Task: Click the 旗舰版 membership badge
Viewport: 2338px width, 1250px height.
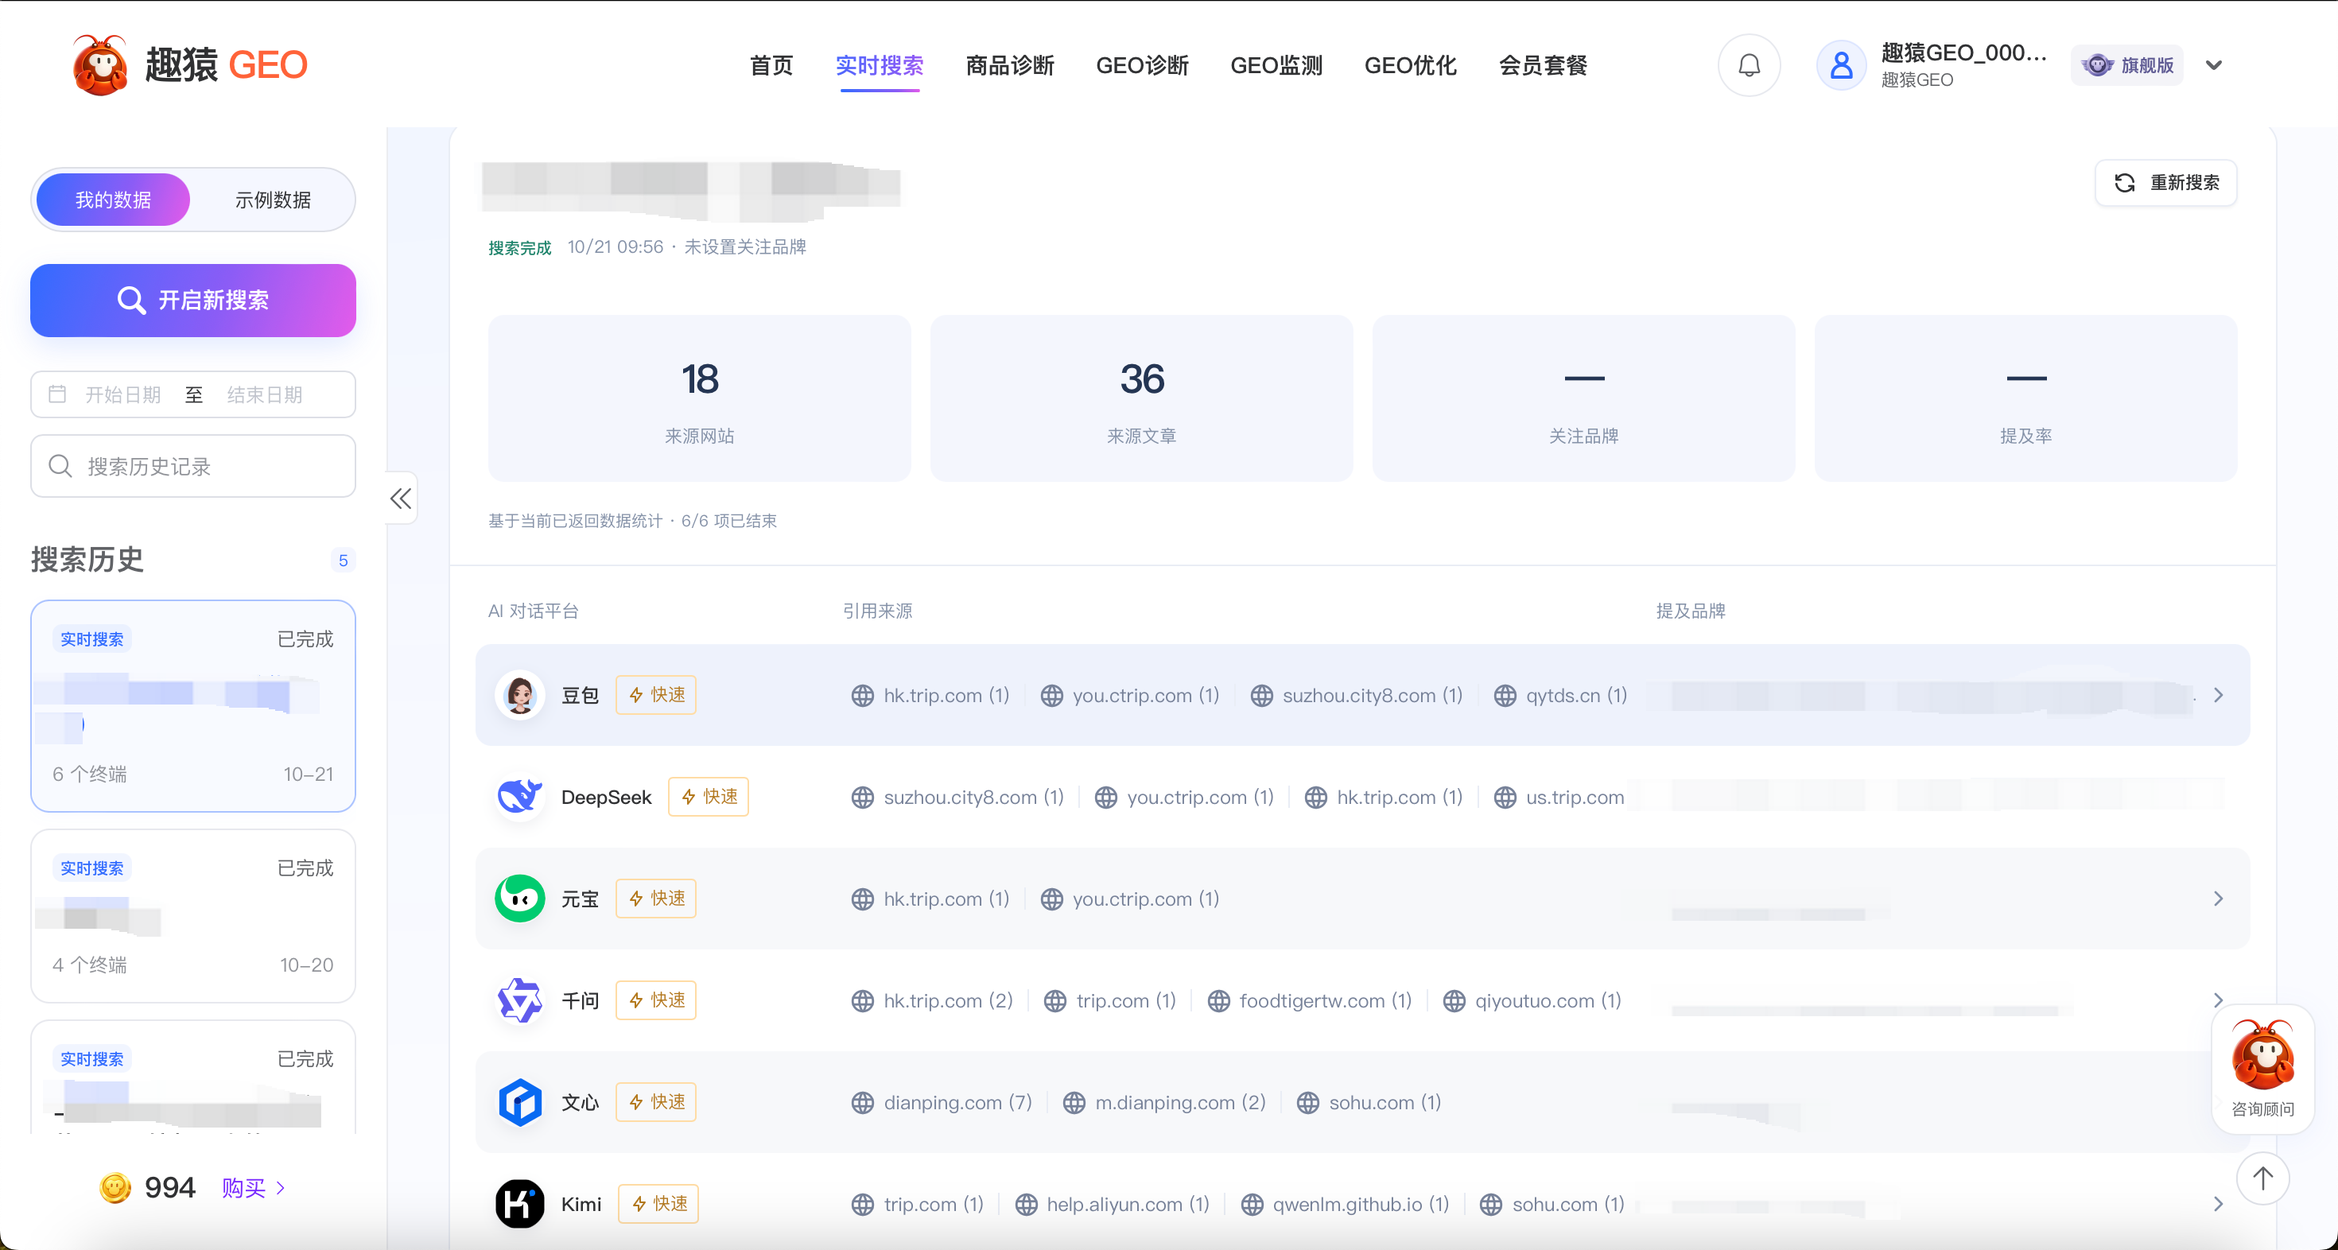Action: (x=2126, y=65)
